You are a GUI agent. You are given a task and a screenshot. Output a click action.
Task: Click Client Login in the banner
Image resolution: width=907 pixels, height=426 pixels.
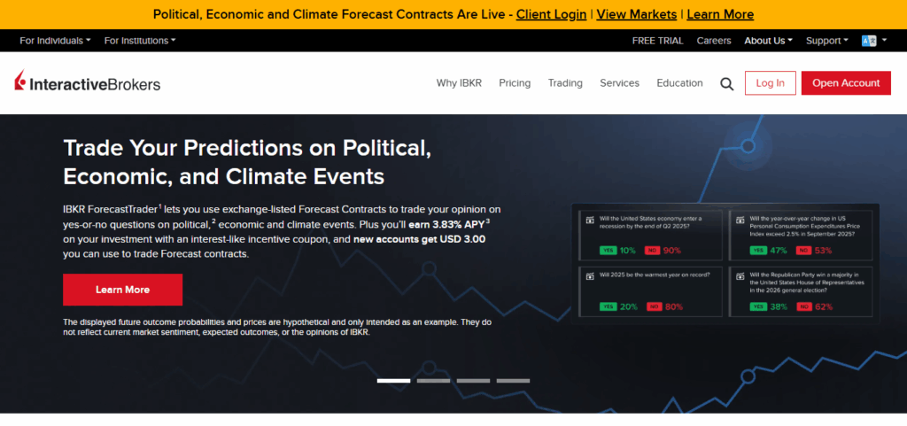click(551, 14)
